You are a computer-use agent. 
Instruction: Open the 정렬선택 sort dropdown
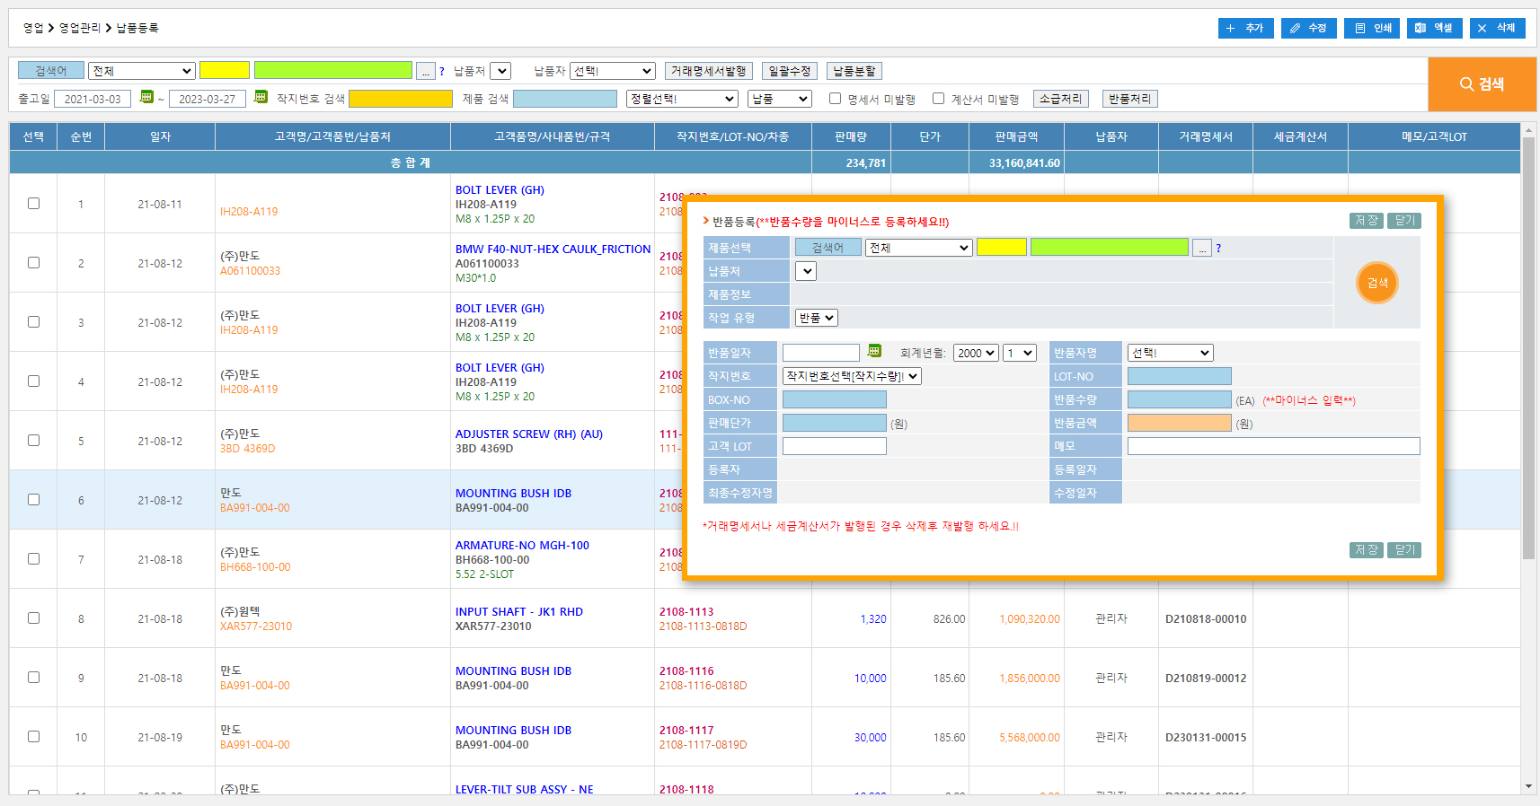pyautogui.click(x=682, y=99)
